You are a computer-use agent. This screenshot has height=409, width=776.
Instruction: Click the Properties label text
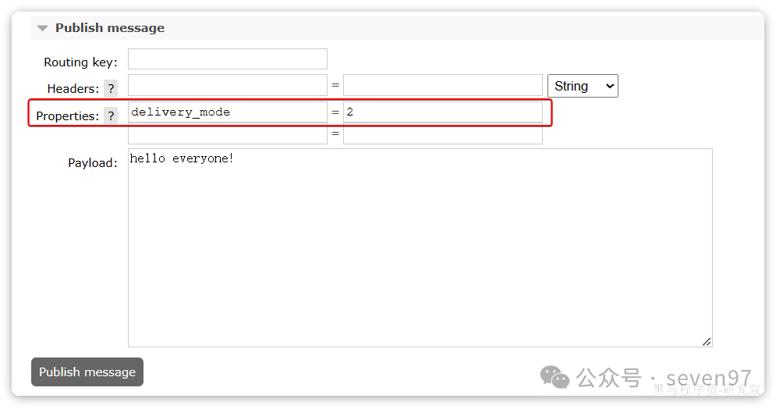(67, 116)
